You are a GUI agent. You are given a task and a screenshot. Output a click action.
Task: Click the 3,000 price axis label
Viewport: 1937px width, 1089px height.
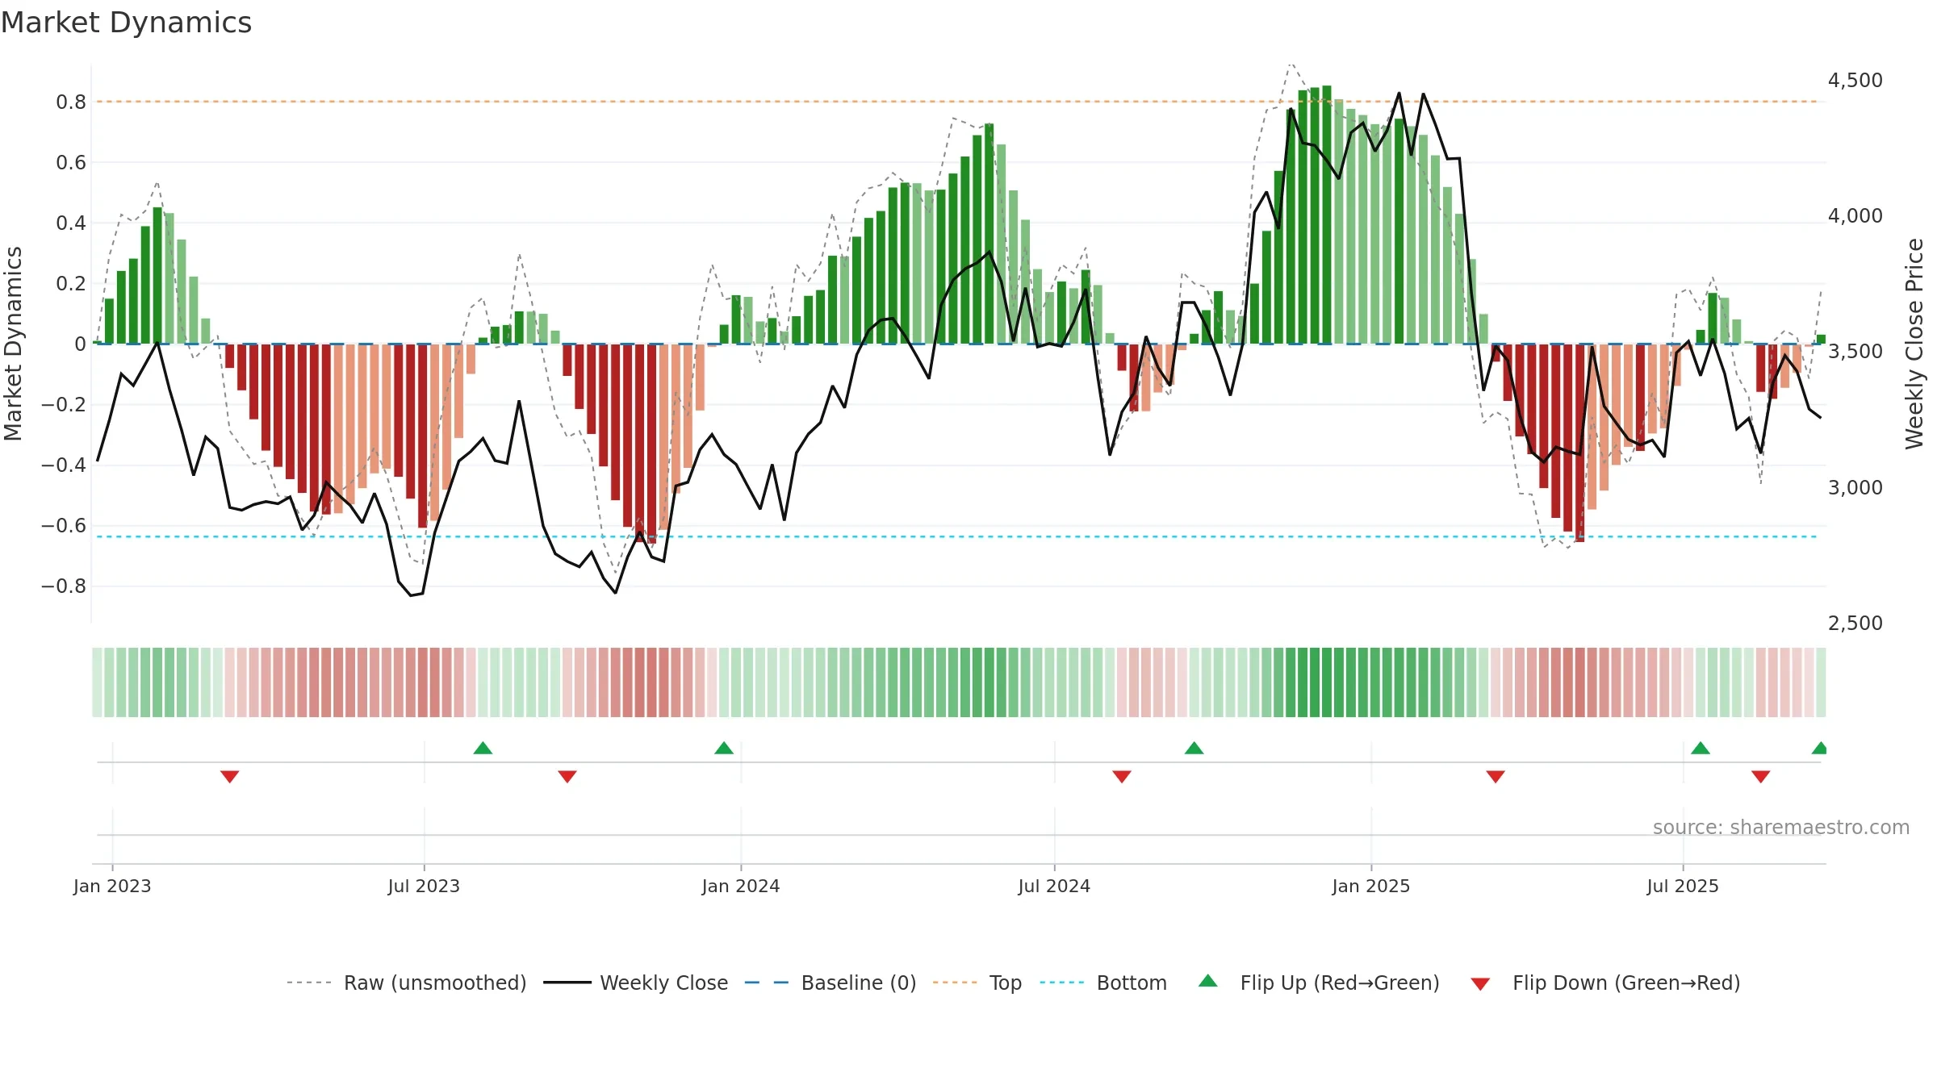(1855, 487)
